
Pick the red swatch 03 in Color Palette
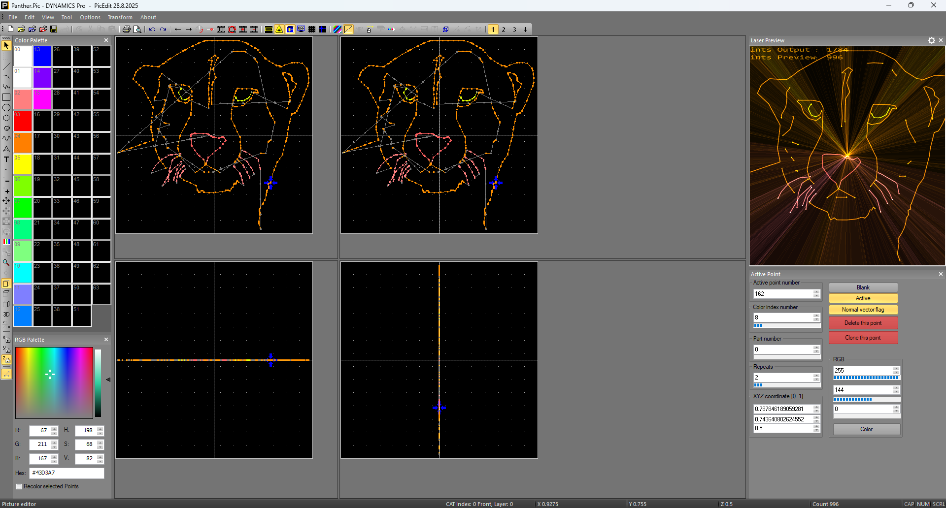pos(23,121)
